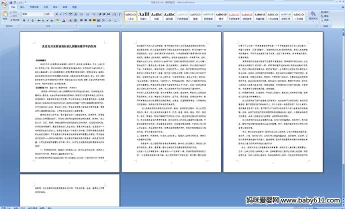The height and width of the screenshot is (209, 345).
Task: Click the Office button logo
Action: 4,4
